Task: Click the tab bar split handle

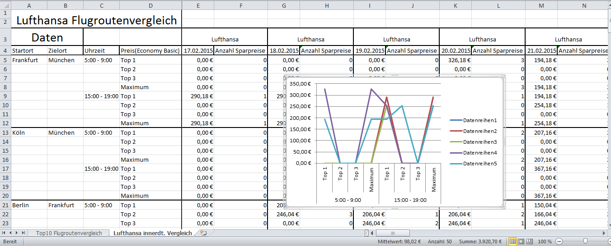Action: [x=367, y=233]
